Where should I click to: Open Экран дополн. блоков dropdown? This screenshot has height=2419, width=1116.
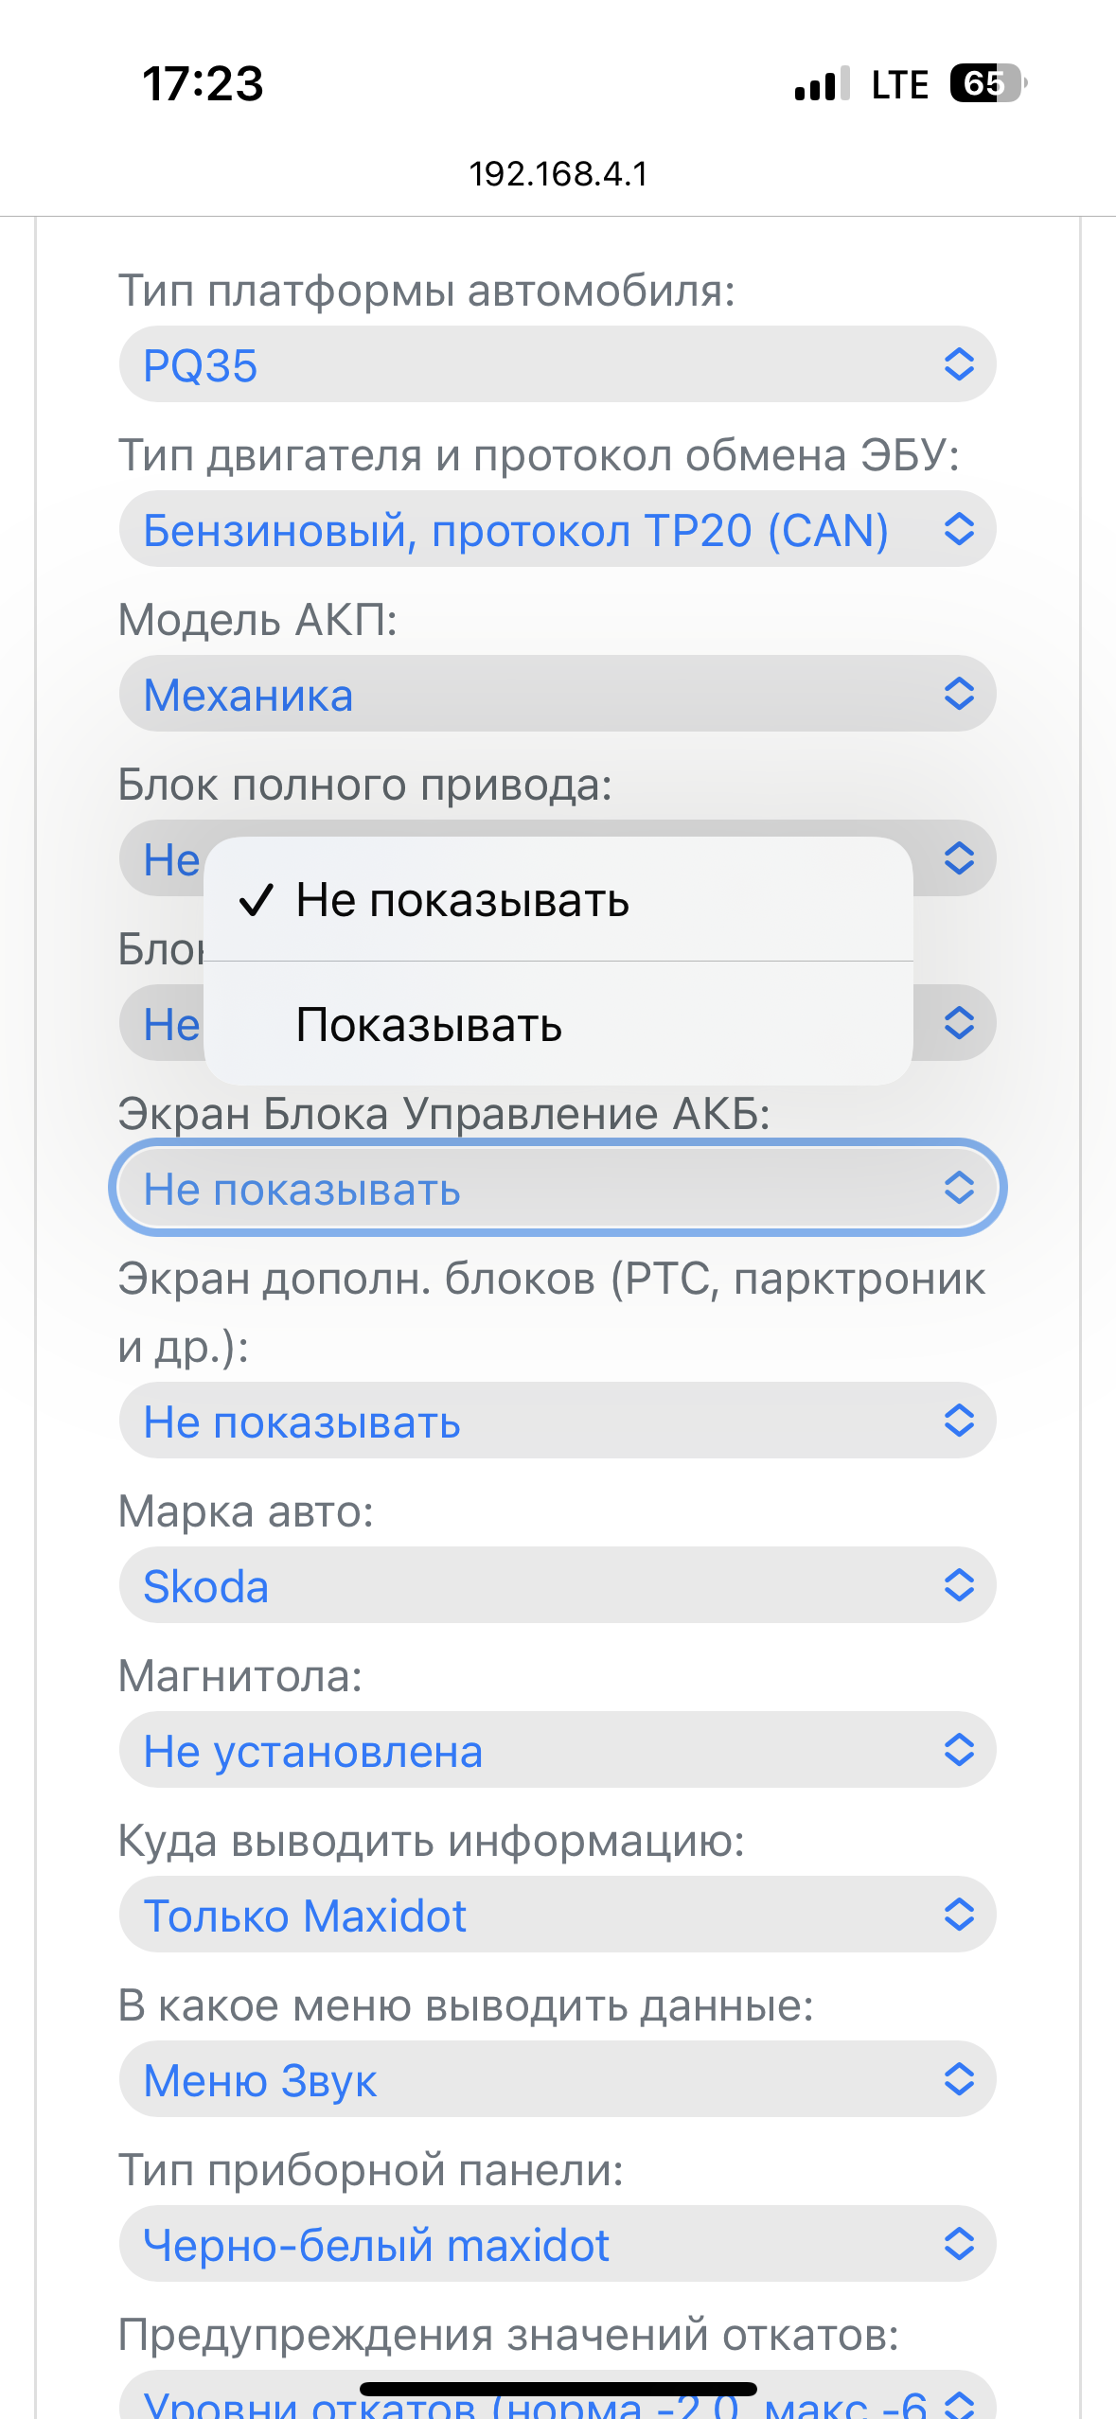point(558,1421)
